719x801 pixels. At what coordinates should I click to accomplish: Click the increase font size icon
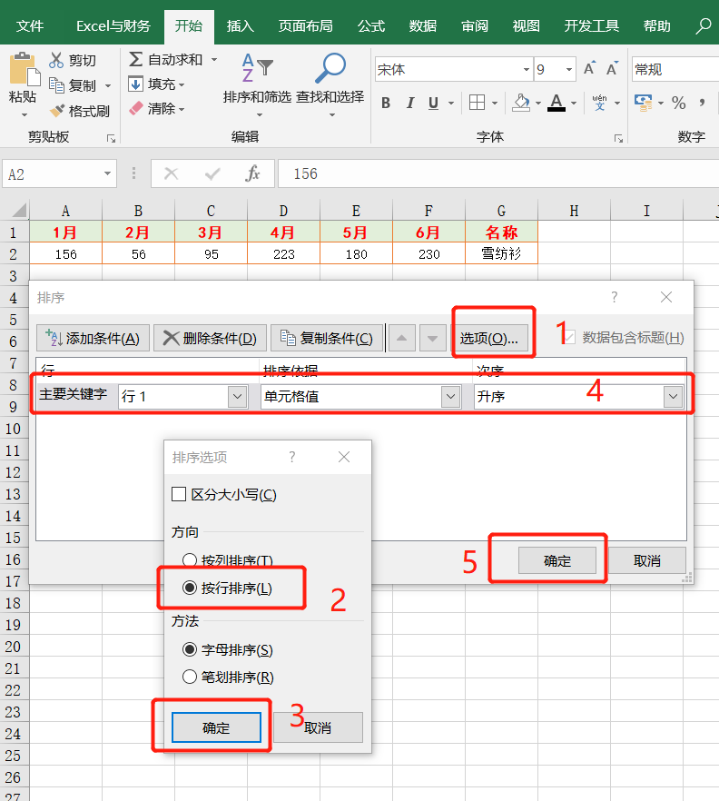pyautogui.click(x=589, y=68)
